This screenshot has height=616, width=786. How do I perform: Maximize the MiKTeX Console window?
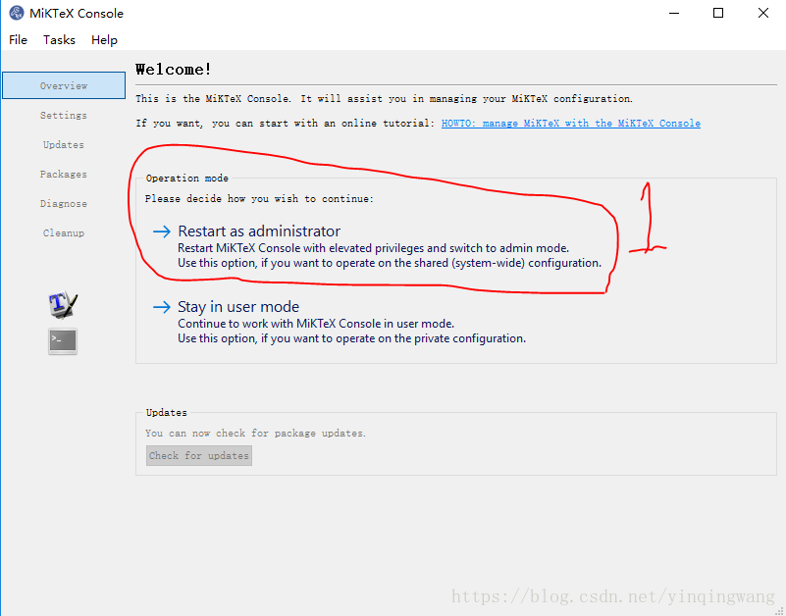pos(718,13)
